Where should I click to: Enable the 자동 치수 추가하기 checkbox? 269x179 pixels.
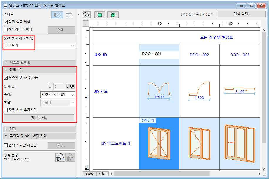pos(6,110)
